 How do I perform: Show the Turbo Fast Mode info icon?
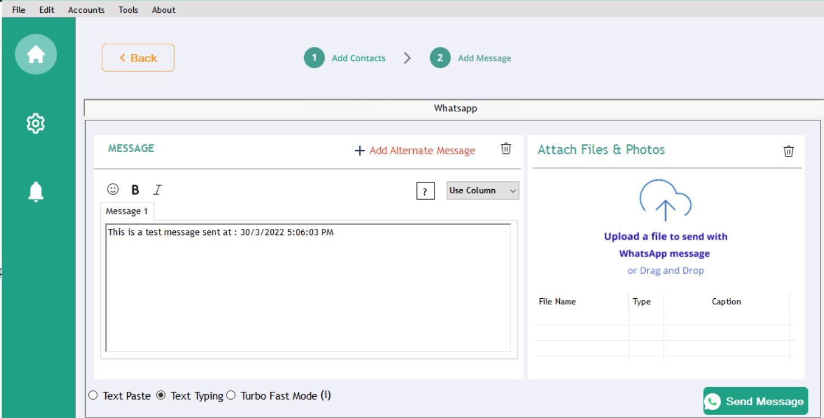326,396
